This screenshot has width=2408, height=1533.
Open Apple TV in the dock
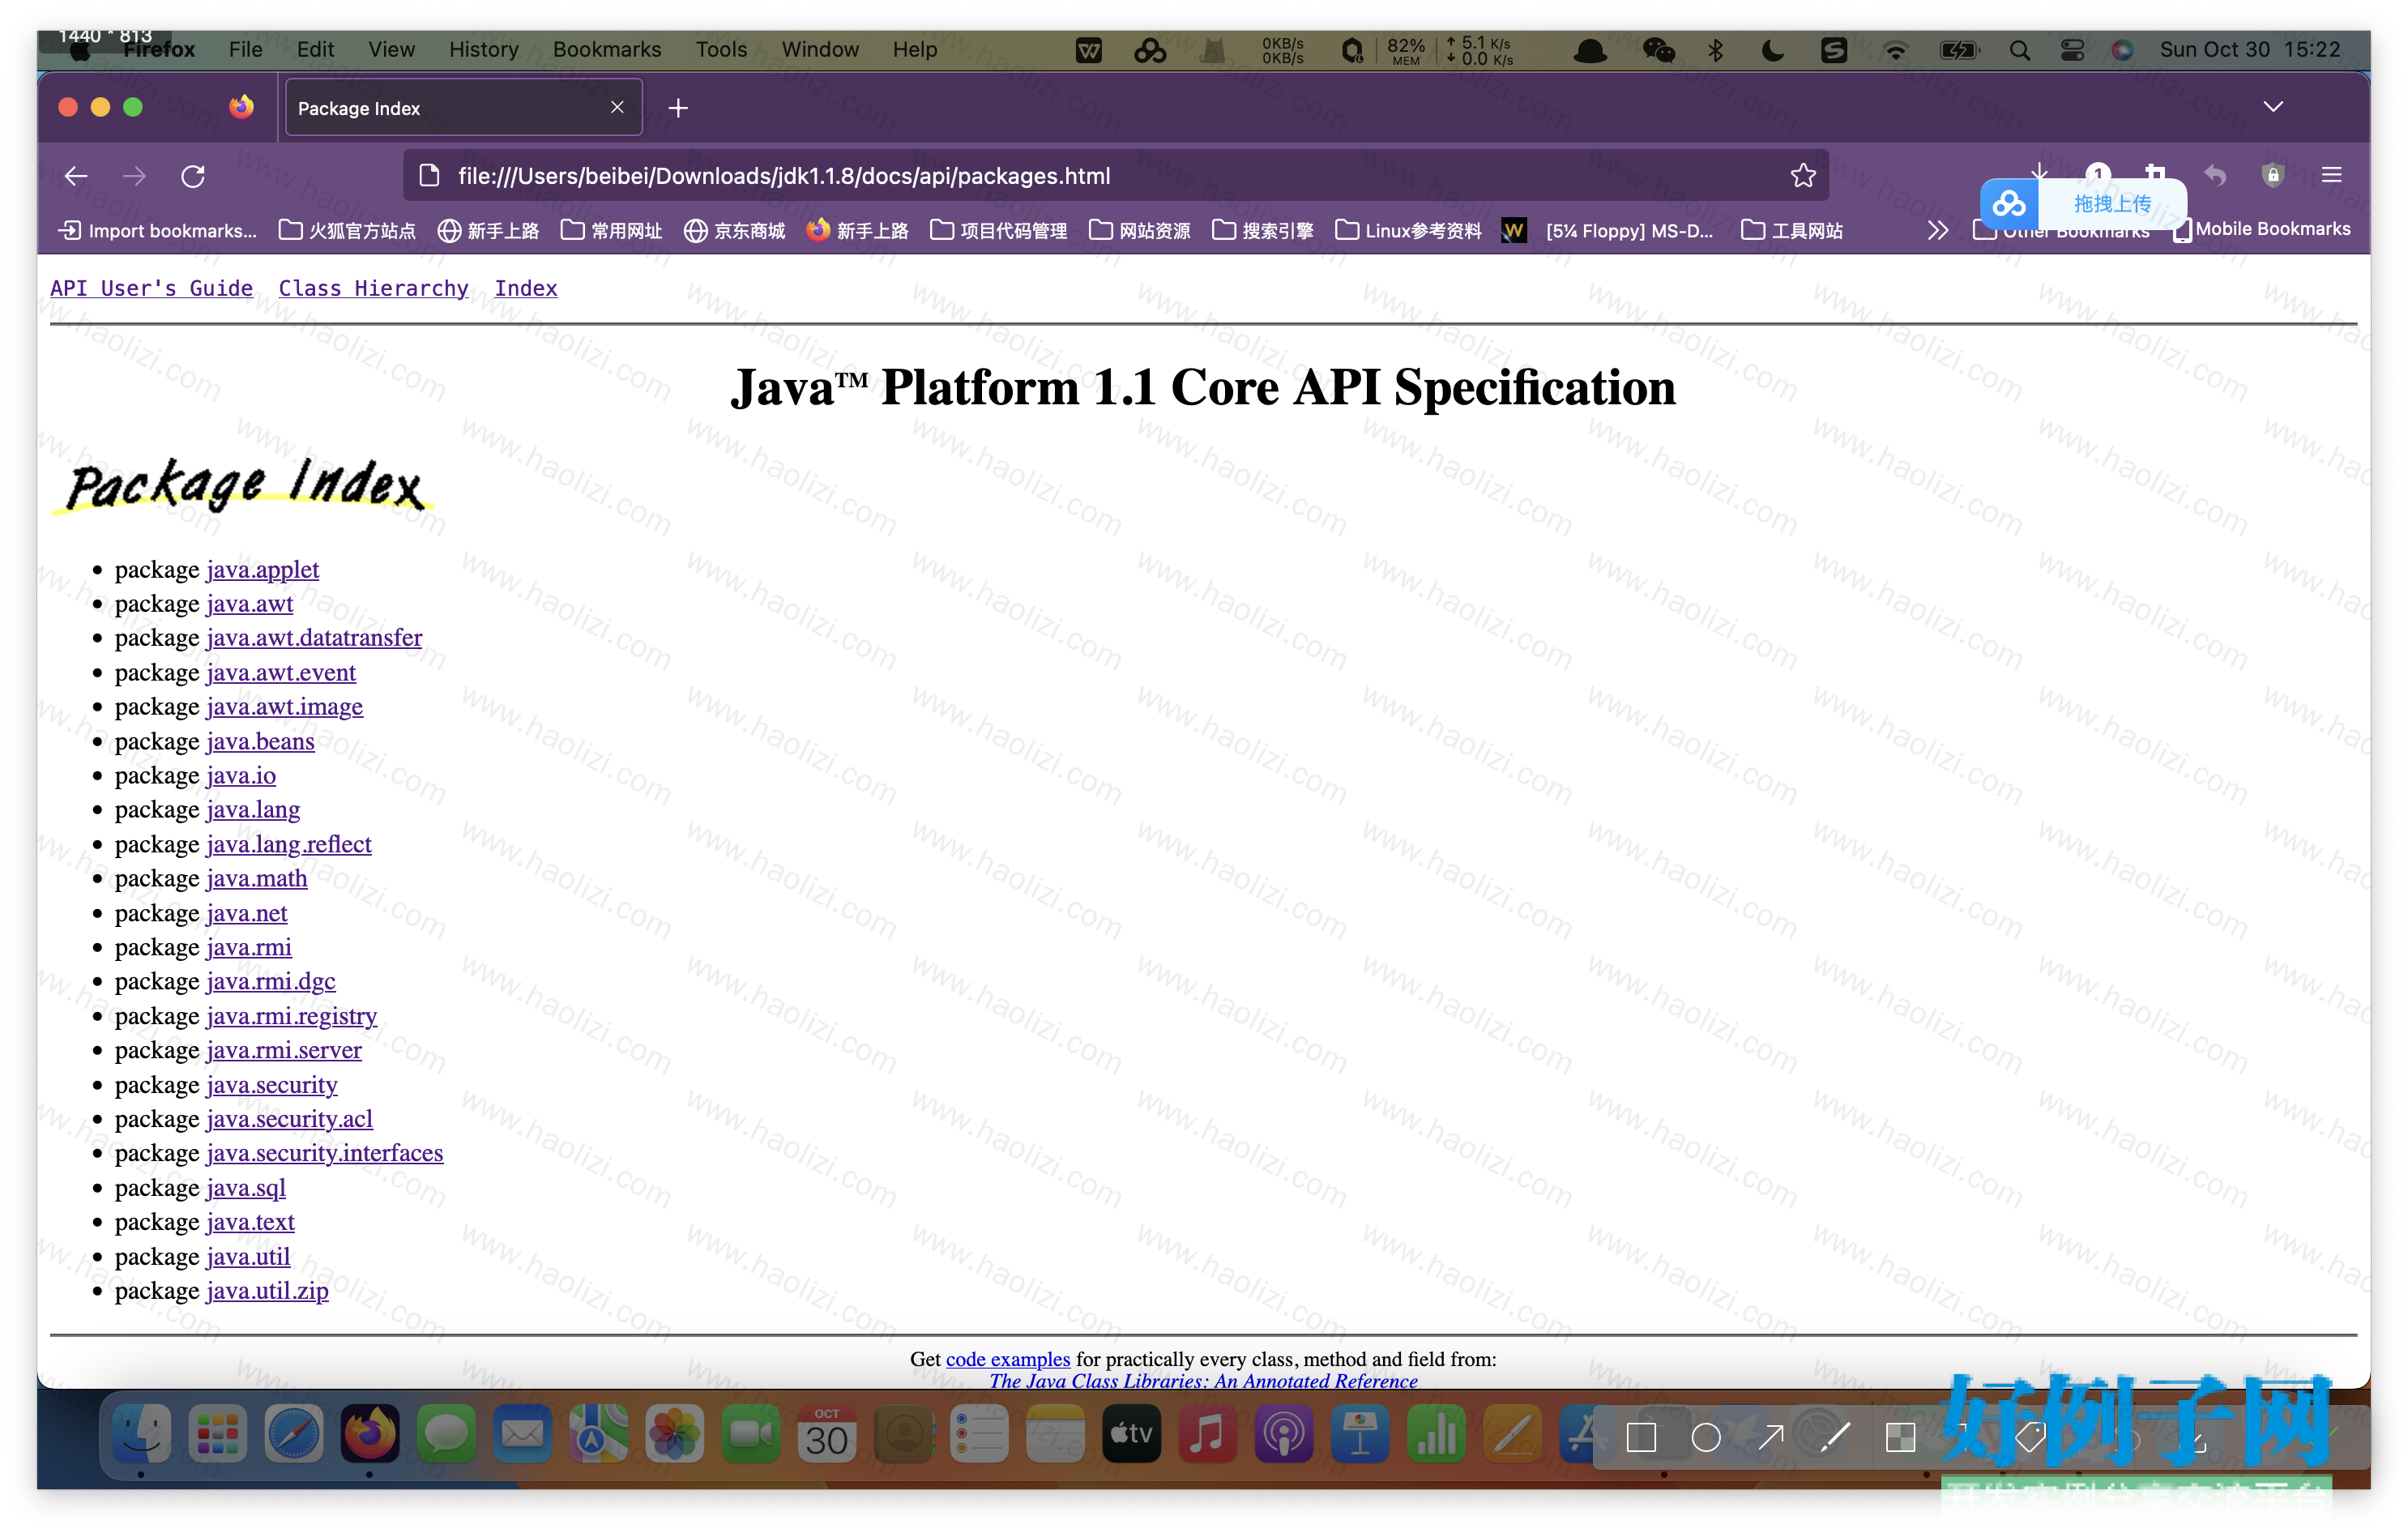click(1131, 1436)
